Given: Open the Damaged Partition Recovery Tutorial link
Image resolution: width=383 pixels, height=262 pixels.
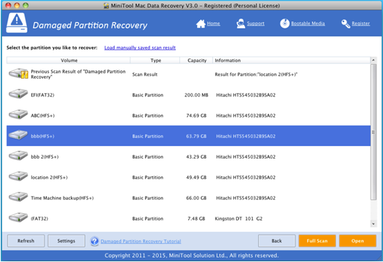Looking at the screenshot, I should 141,241.
